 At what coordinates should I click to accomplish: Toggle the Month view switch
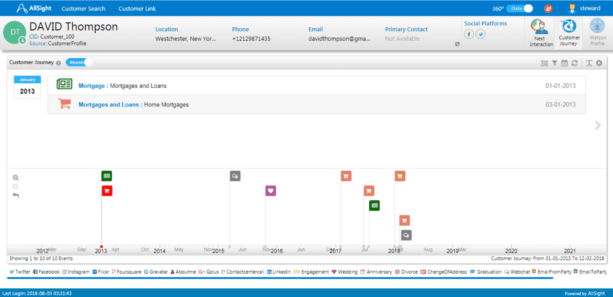pyautogui.click(x=79, y=62)
